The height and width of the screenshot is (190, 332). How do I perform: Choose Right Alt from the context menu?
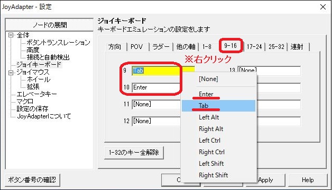(x=219, y=129)
